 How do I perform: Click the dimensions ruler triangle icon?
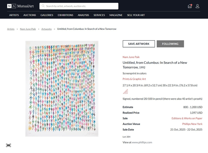tap(125, 92)
